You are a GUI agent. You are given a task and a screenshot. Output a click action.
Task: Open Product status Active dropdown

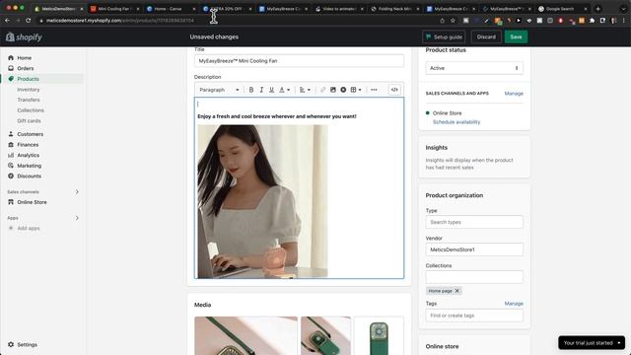tap(474, 68)
